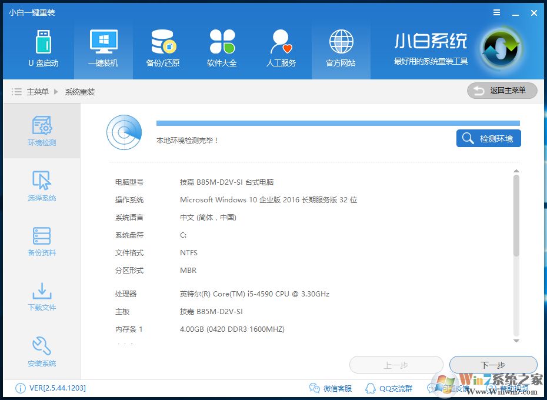The width and height of the screenshot is (547, 400).
Task: Open the 备份资料 step
Action: 41,242
